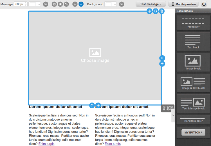The width and height of the screenshot is (211, 146).
Task: Click the move block cross-arrows handle
Action: (149, 11)
